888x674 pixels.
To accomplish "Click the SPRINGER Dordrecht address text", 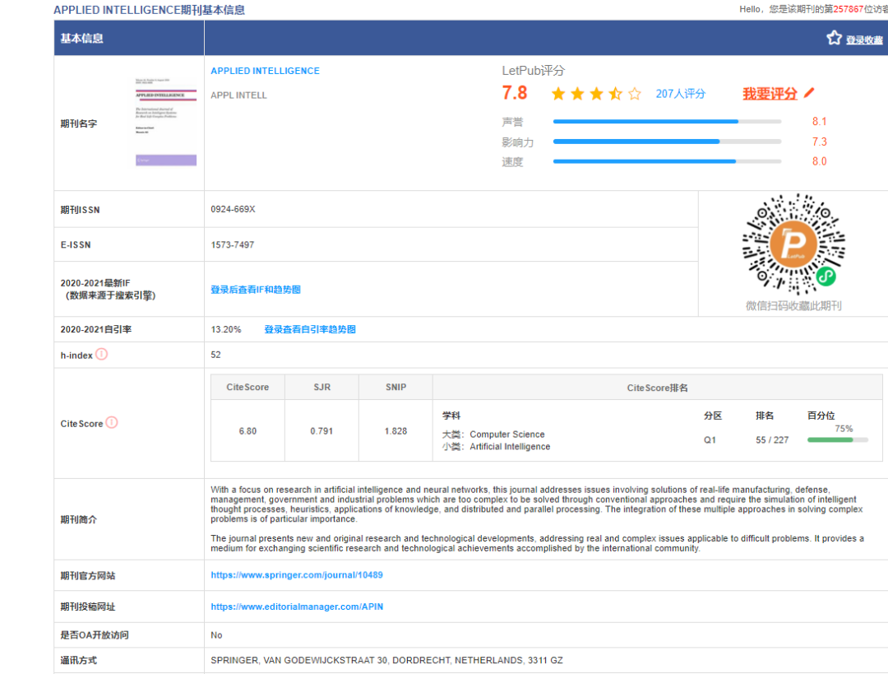I will click(386, 660).
